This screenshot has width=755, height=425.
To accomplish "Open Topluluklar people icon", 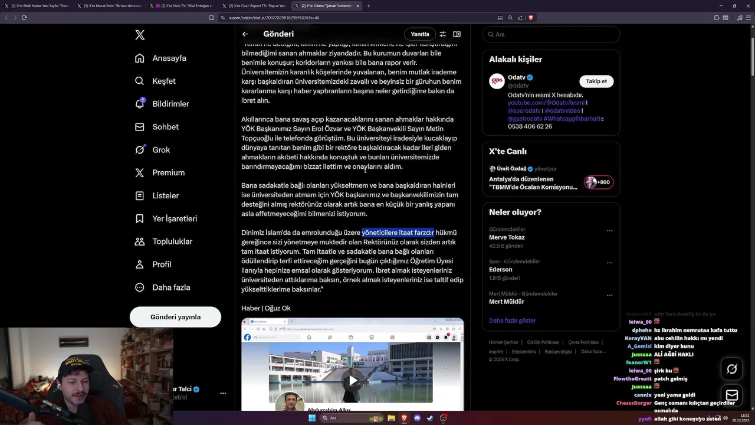I will tap(140, 241).
